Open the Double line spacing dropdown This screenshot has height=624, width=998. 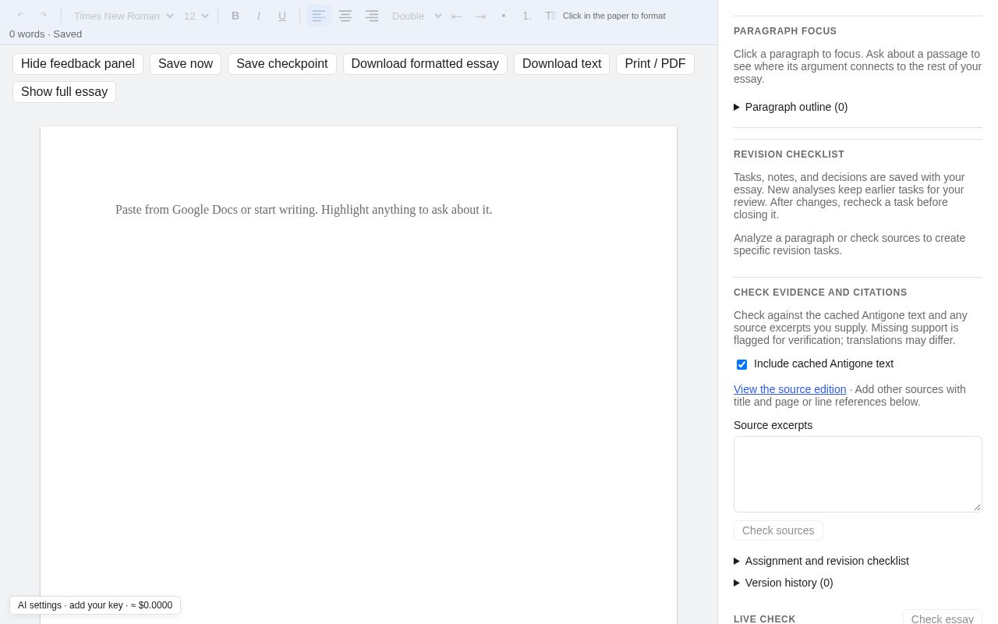pyautogui.click(x=416, y=16)
